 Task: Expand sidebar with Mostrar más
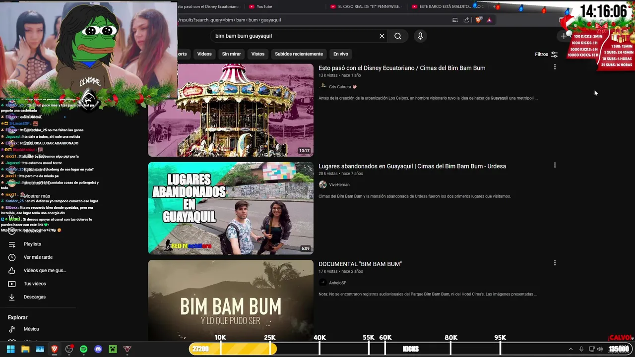pos(37,196)
